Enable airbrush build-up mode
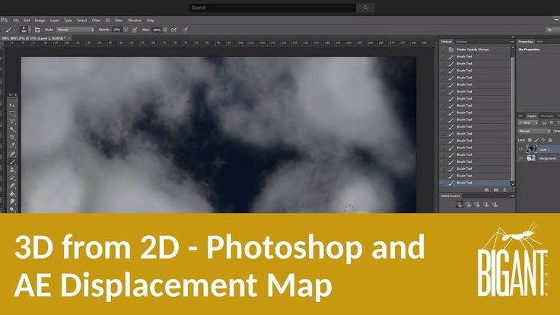Viewport: 560px width, 315px height. click(174, 30)
